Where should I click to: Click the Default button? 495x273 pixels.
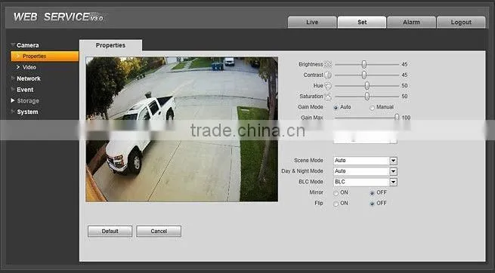(x=110, y=231)
